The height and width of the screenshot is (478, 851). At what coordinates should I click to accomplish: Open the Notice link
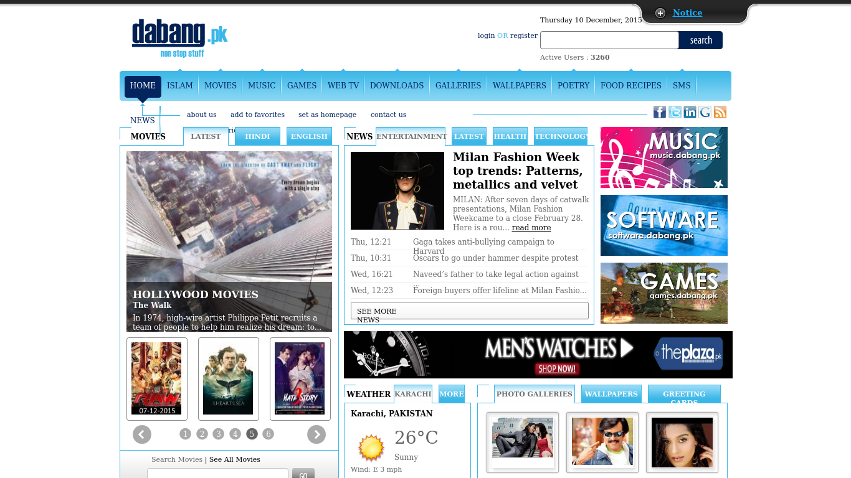click(687, 13)
